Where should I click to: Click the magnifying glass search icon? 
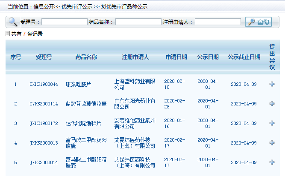[x=12, y=22]
